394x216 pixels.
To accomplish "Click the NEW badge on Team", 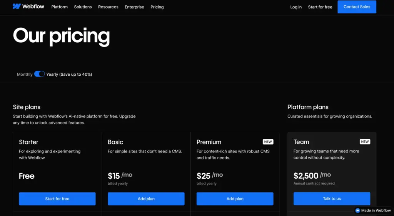I will [365, 141].
